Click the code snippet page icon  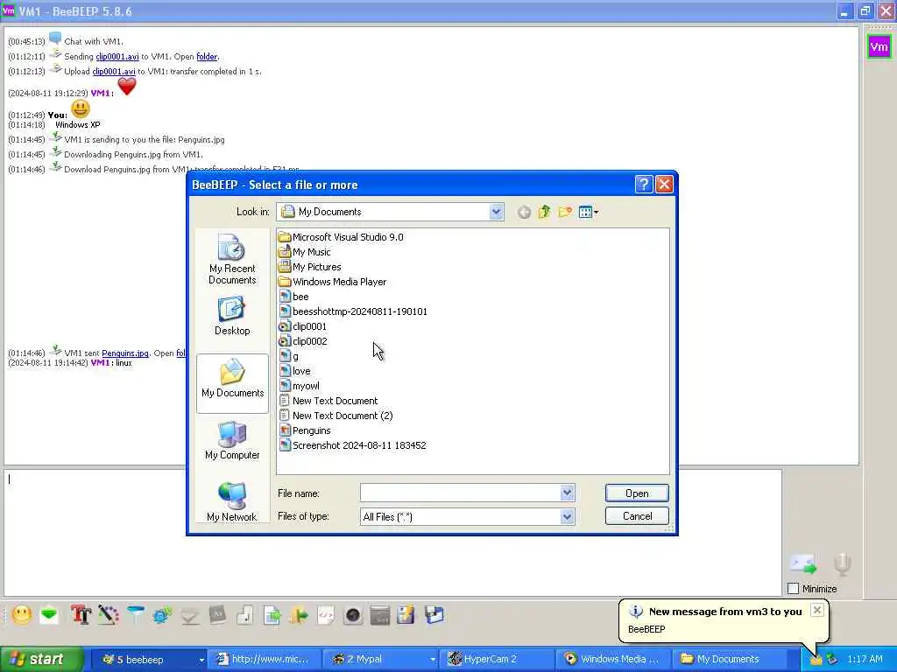coord(326,615)
